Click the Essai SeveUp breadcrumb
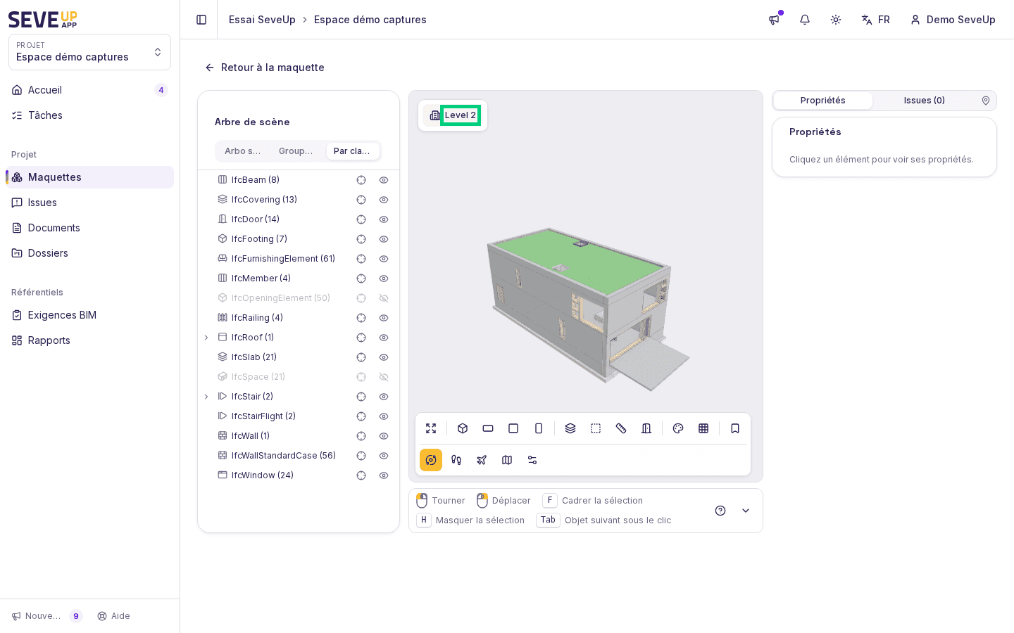Screen dimensions: 1014x633 tap(262, 20)
